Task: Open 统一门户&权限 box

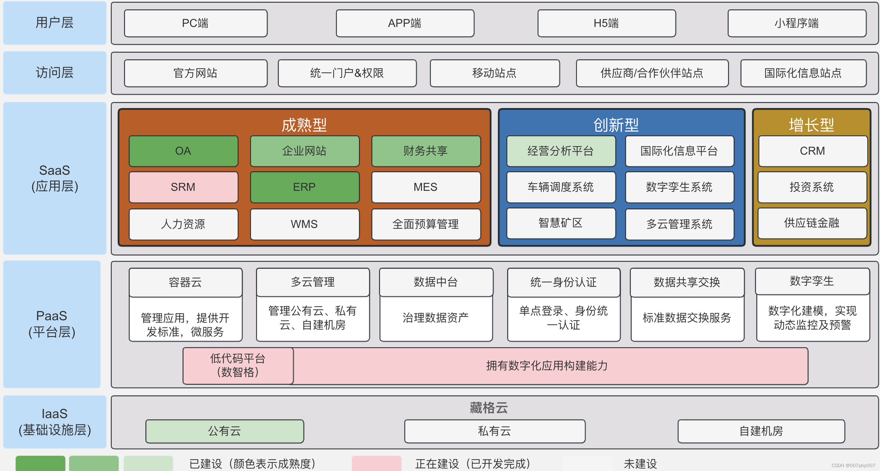Action: 347,73
